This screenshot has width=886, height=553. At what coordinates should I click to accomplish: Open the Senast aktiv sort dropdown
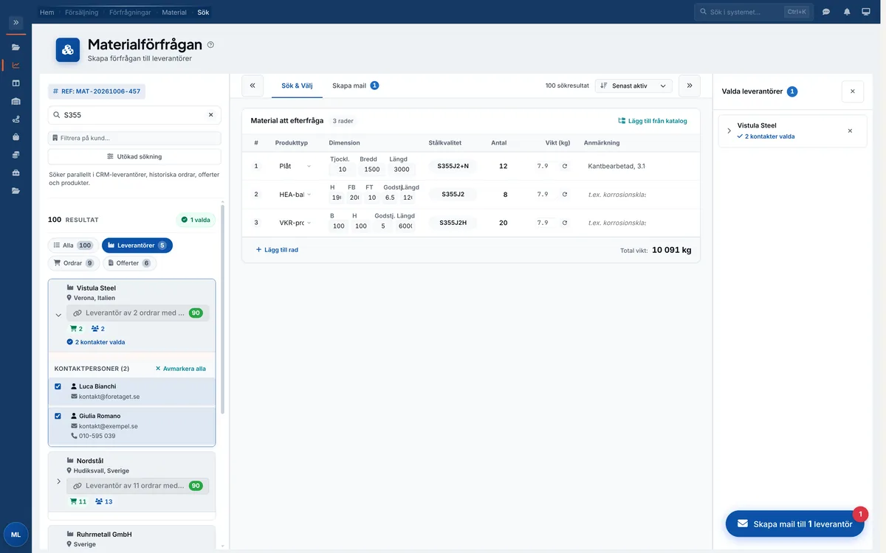pos(633,86)
